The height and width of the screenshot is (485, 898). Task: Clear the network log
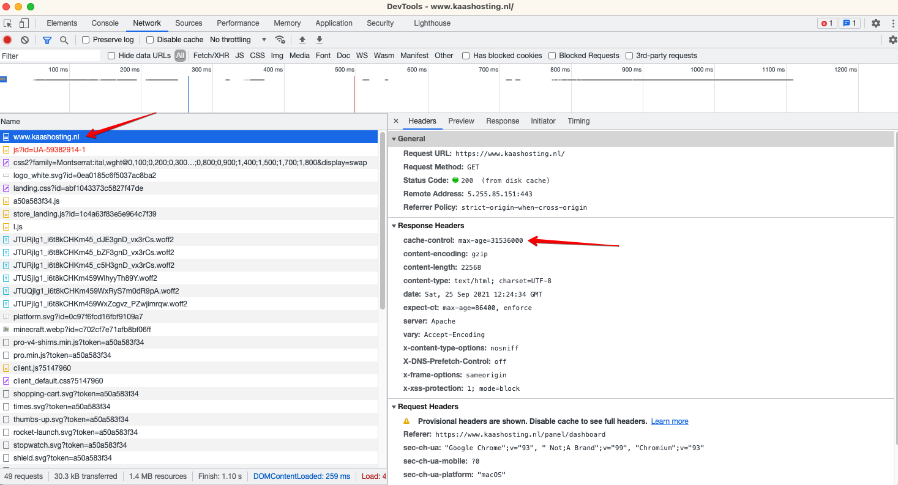coord(24,40)
